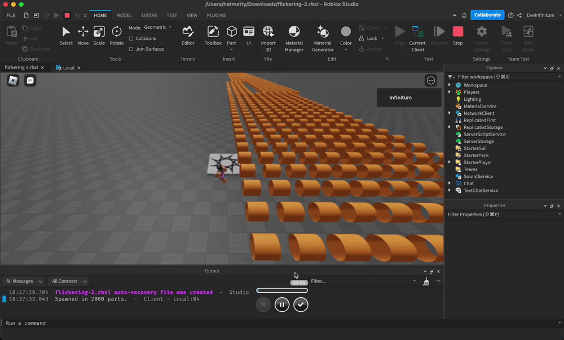Viewport: 564px width, 340px height.
Task: Open the Terrain Editor
Action: (x=188, y=35)
